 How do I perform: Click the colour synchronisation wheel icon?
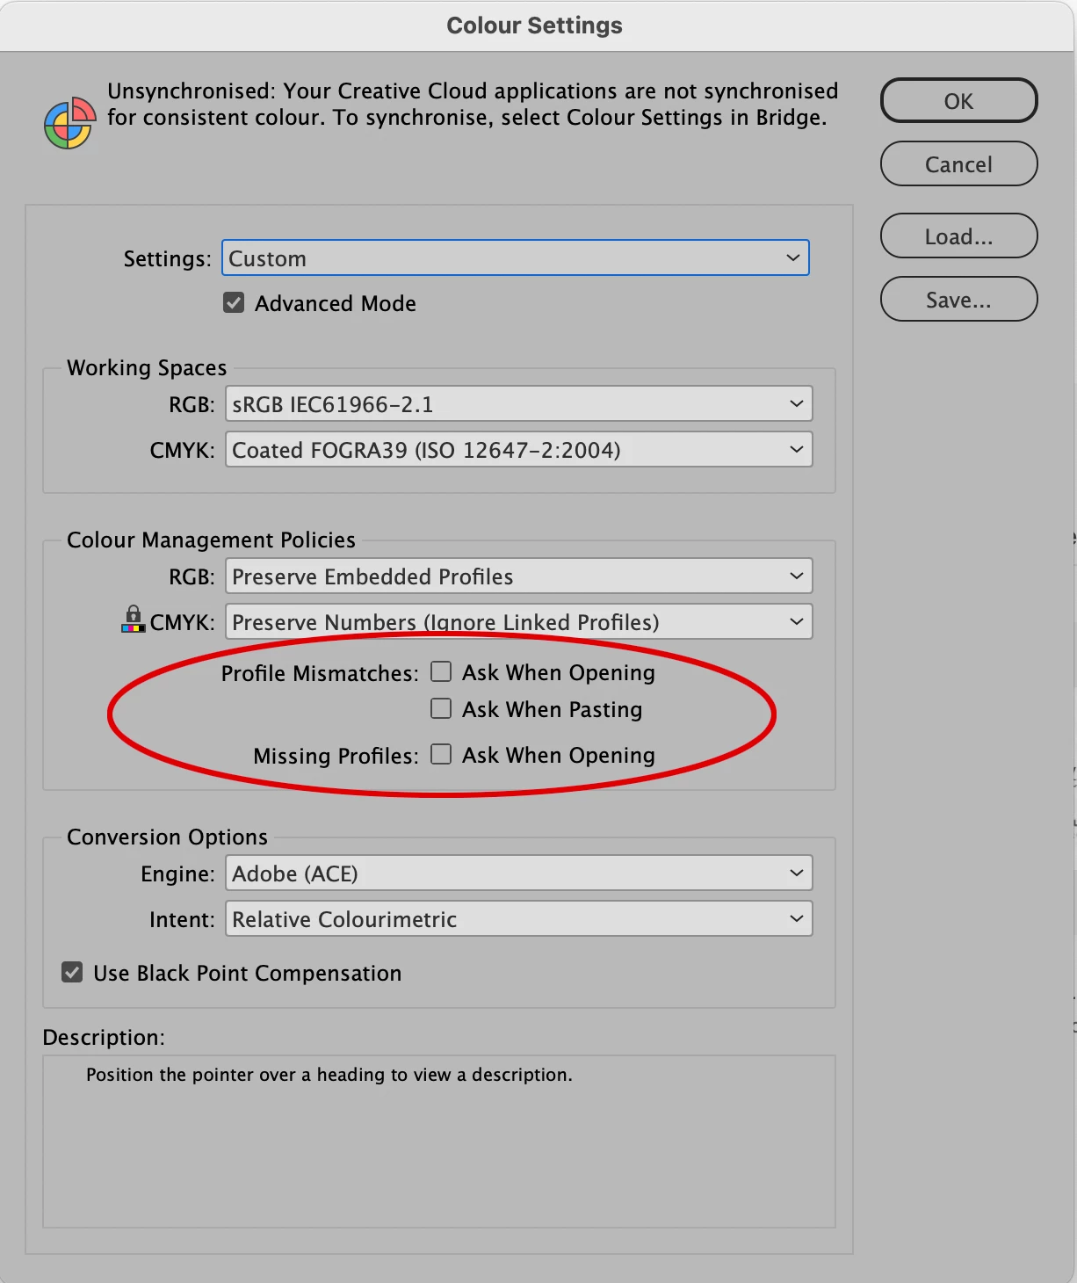tap(69, 123)
